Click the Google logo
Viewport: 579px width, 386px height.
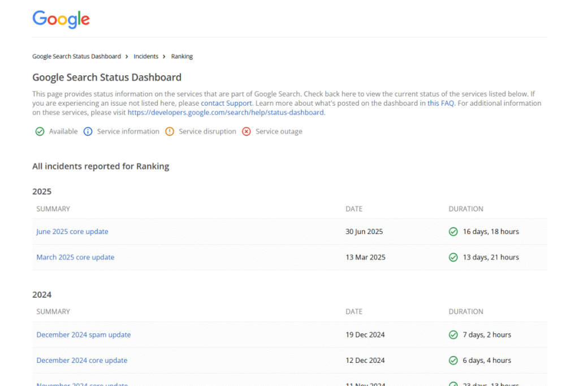tap(61, 19)
